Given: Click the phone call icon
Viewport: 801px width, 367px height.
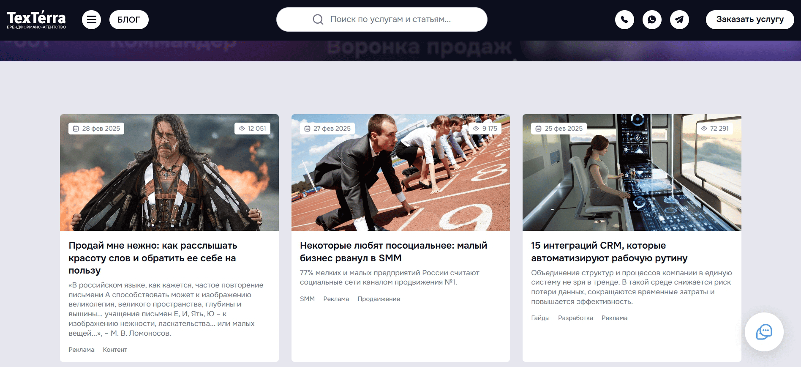Looking at the screenshot, I should [624, 19].
